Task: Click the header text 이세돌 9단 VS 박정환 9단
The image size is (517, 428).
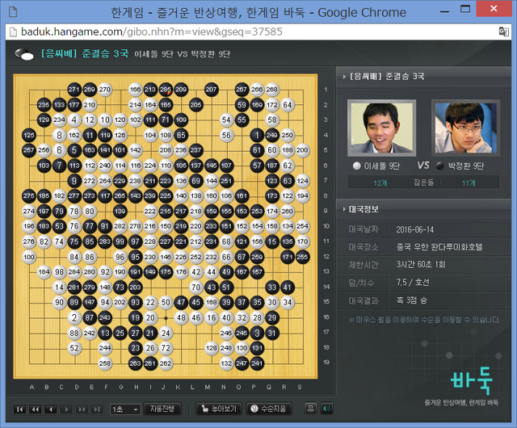Action: click(183, 54)
